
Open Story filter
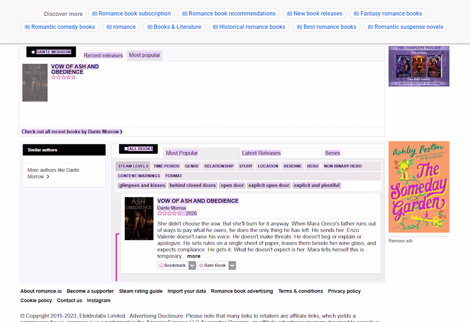pos(246,166)
